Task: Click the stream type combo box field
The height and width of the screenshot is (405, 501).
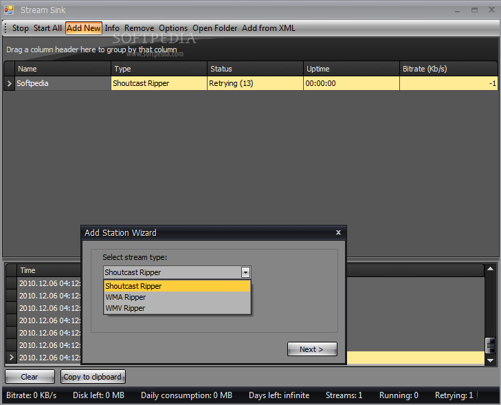Action: click(x=177, y=272)
